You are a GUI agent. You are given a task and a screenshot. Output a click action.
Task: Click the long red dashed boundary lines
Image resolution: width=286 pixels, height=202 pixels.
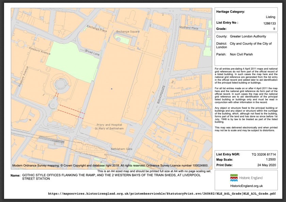pyautogui.click(x=71, y=111)
